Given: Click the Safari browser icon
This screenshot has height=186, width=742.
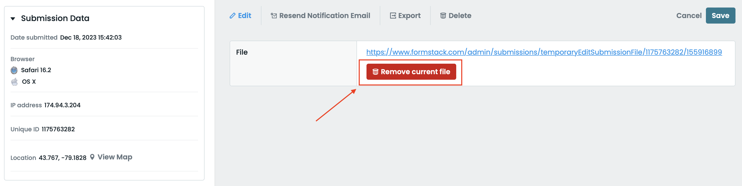Looking at the screenshot, I should point(14,70).
